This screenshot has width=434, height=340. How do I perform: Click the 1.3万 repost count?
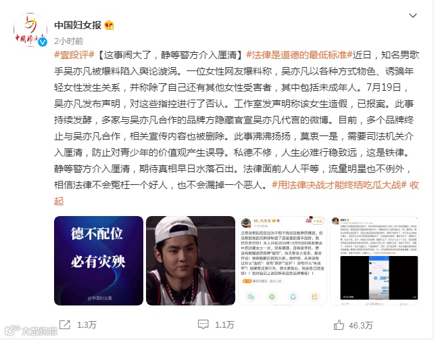87,324
